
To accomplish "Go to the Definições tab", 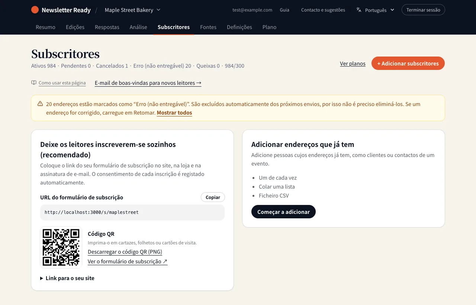I will 239,27.
